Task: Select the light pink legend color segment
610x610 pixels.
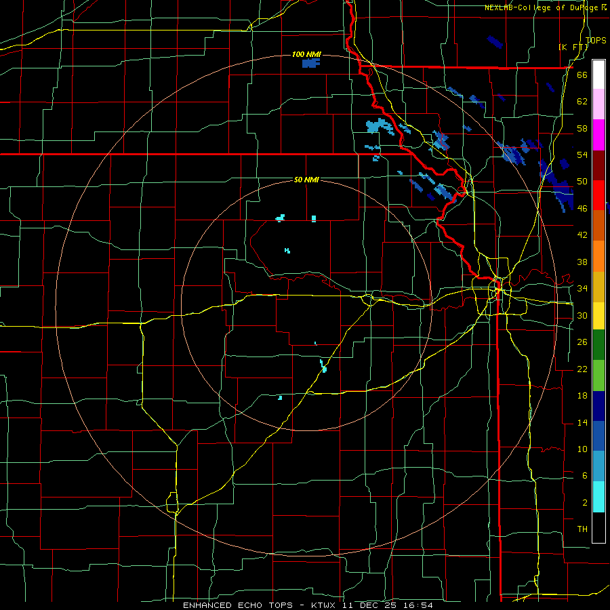Action: click(x=598, y=104)
